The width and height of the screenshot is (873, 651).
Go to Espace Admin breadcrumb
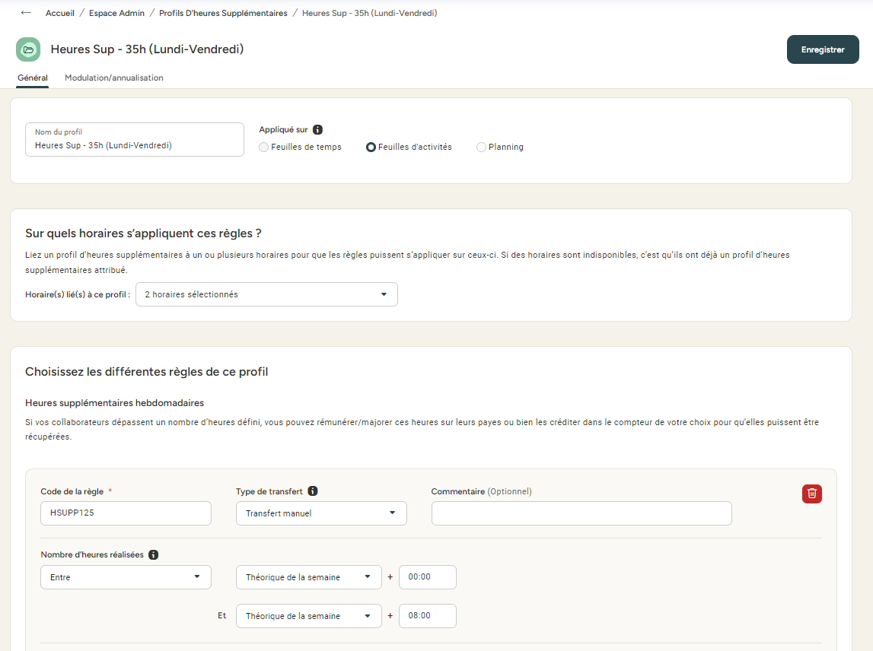click(x=117, y=13)
